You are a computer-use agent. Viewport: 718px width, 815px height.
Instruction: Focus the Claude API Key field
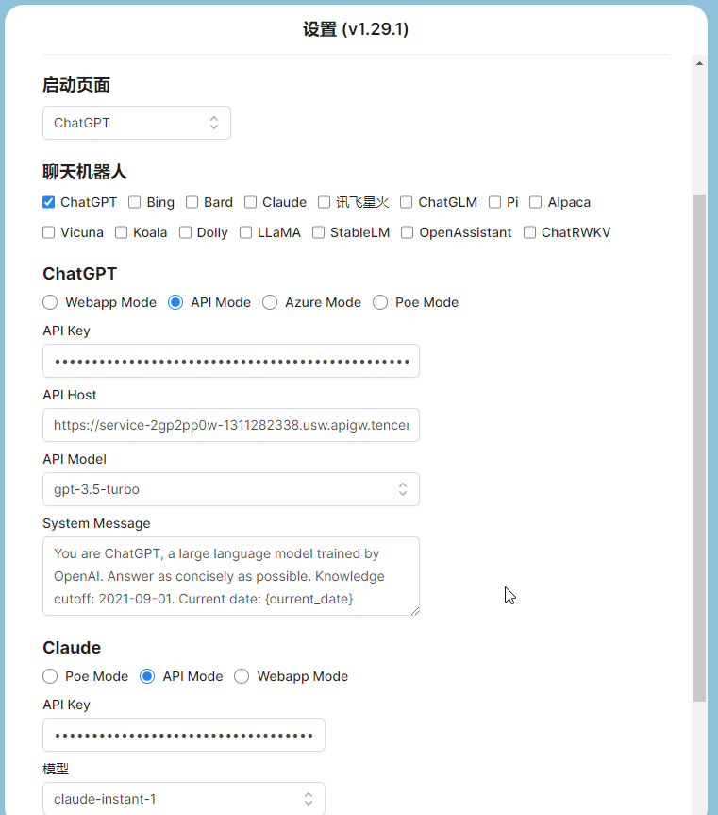pyautogui.click(x=184, y=735)
